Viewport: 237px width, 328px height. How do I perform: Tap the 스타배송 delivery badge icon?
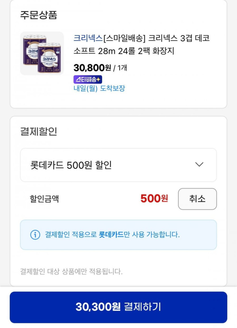88,79
